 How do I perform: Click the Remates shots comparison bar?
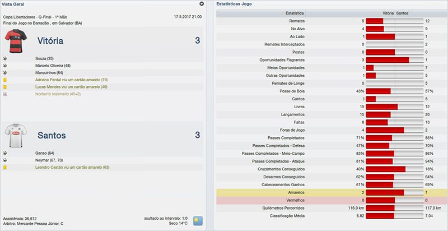click(394, 20)
